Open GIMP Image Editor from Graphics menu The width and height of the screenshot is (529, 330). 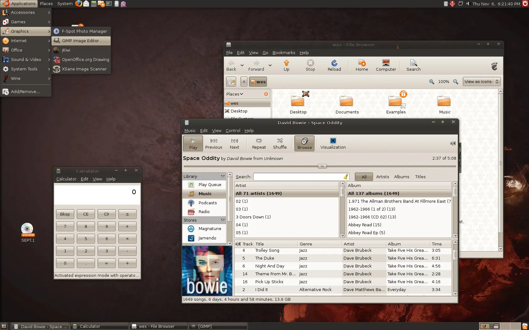(x=81, y=41)
